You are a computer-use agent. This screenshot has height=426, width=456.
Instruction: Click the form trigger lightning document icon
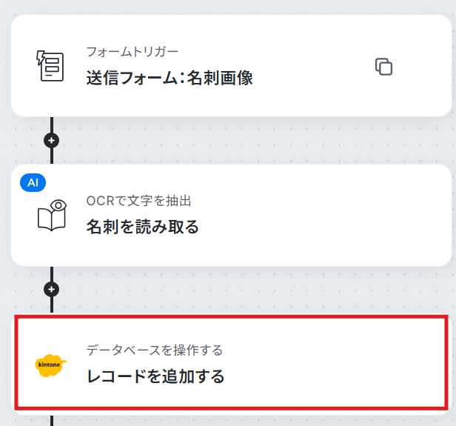tap(50, 66)
